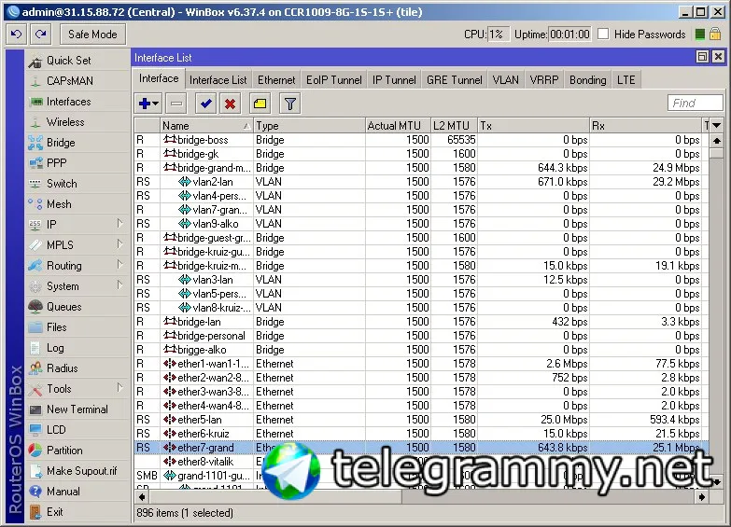Maximize the Interface List inner window
The height and width of the screenshot is (527, 731).
(702, 57)
